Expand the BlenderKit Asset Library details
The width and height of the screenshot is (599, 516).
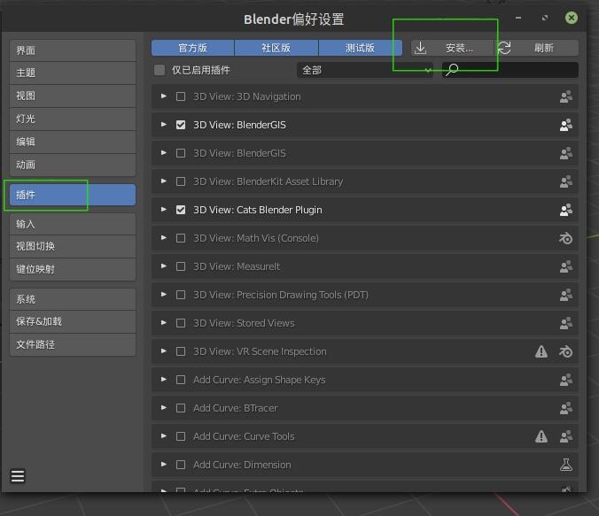click(x=164, y=181)
